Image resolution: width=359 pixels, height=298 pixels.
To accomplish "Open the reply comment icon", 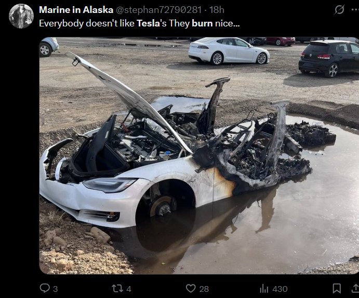I will tap(45, 288).
